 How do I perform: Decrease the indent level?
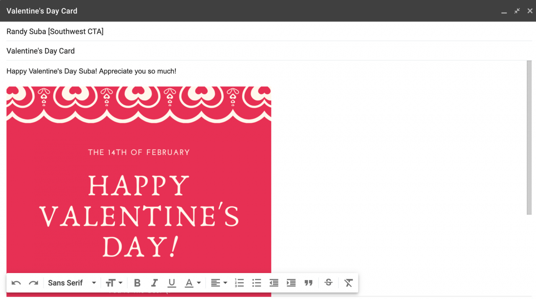(x=274, y=283)
